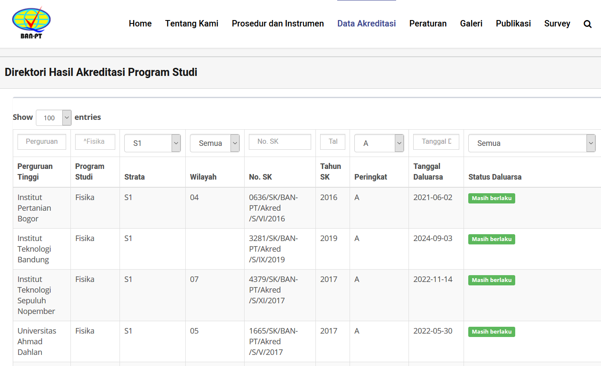Expand the Strata S1 filter dropdown
The width and height of the screenshot is (601, 366).
click(x=152, y=143)
